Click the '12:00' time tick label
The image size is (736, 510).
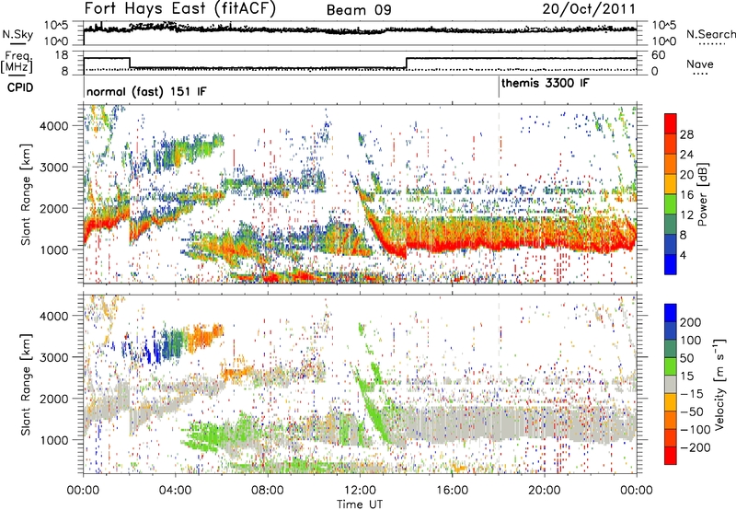pos(360,491)
